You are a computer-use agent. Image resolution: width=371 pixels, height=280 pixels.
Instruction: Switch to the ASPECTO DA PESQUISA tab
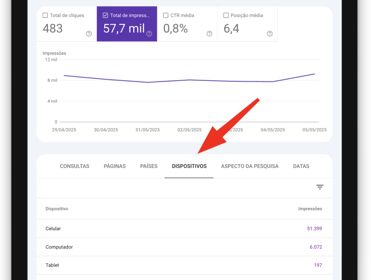[x=250, y=166]
